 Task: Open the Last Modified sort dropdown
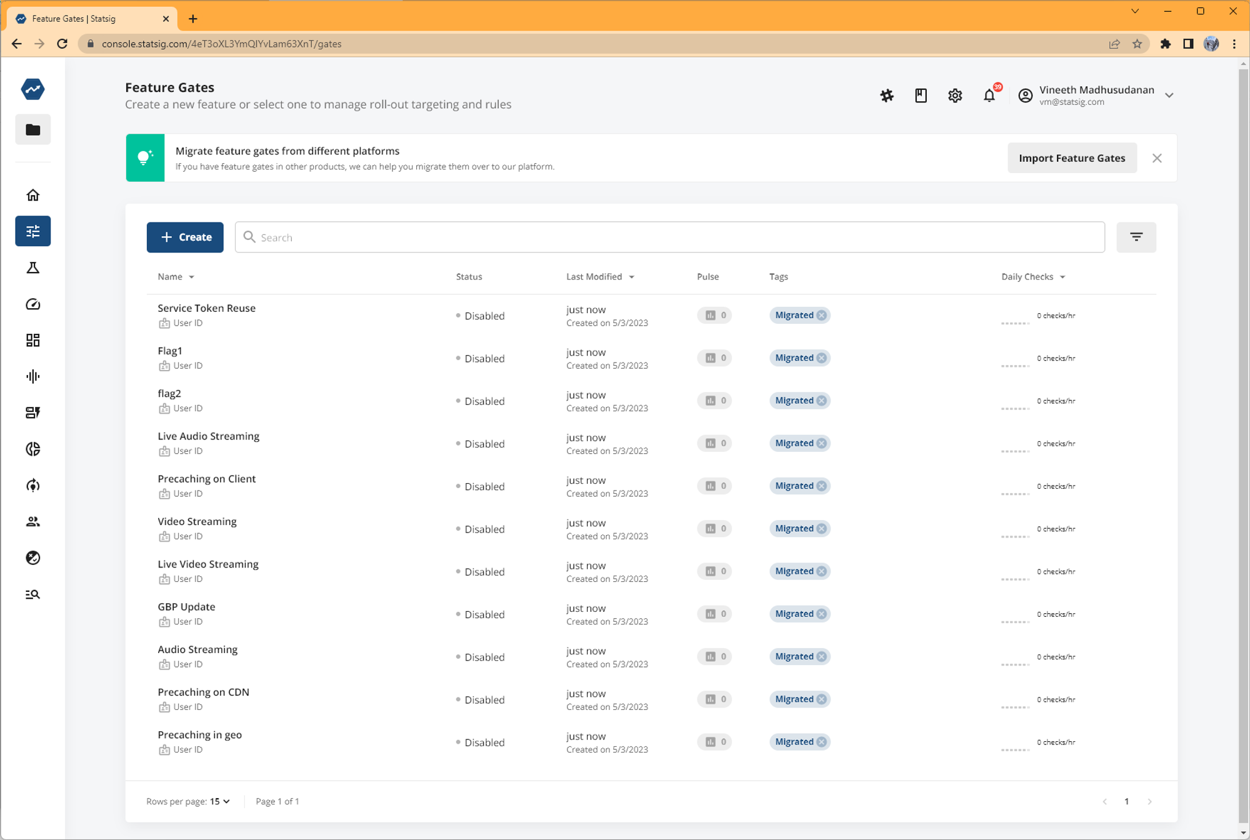pyautogui.click(x=631, y=276)
